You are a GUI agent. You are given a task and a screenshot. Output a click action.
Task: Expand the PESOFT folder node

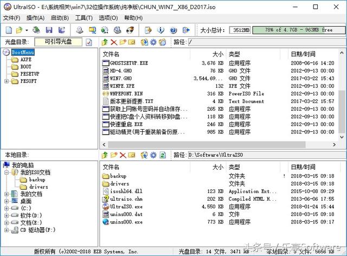point(7,81)
